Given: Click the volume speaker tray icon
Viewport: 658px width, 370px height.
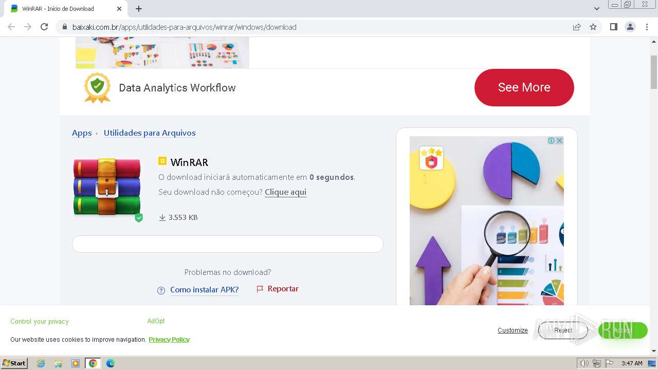Looking at the screenshot, I should 584,363.
